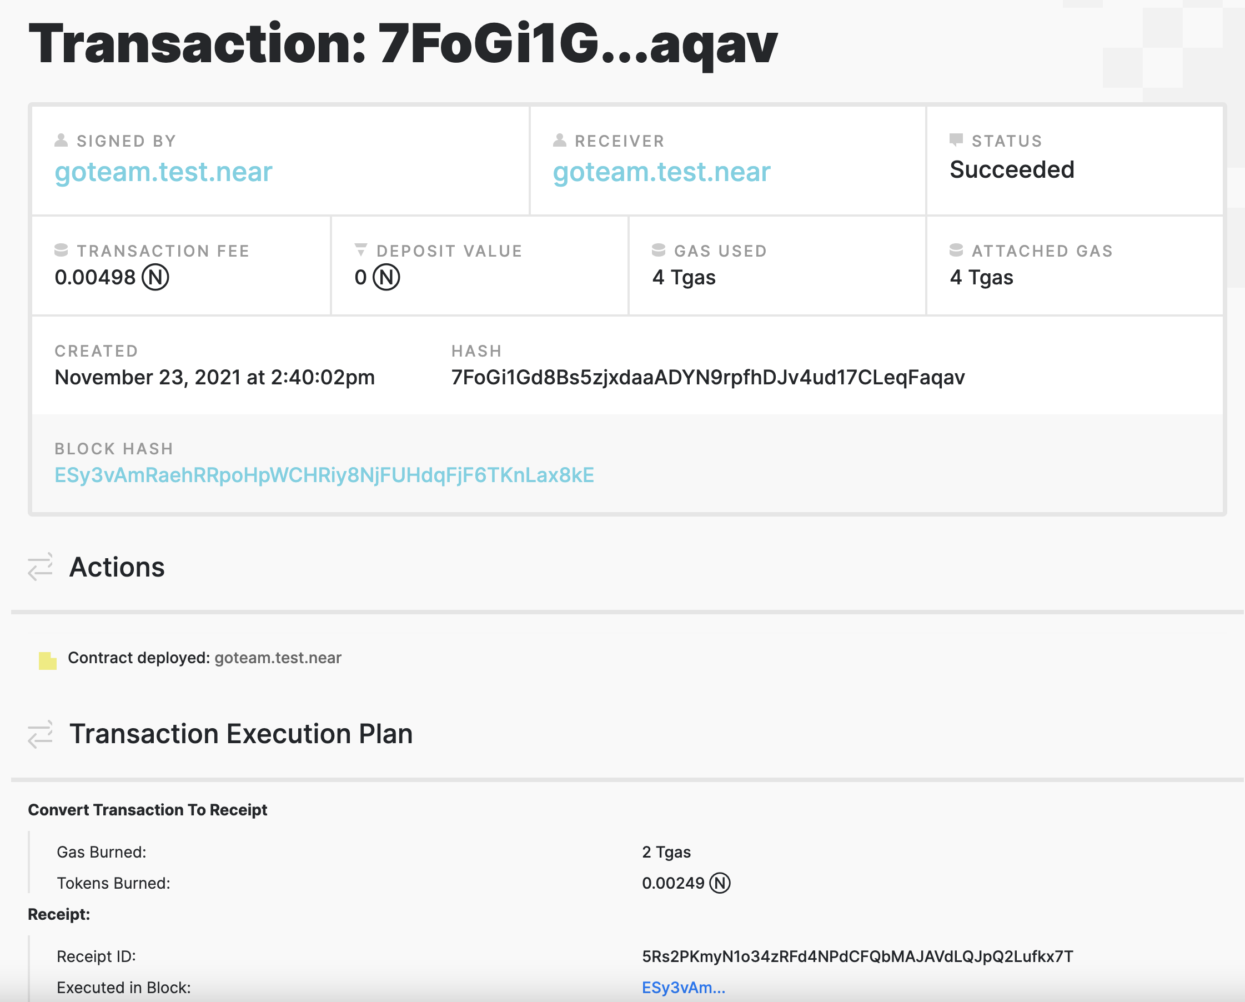Click the full transaction hash text
The width and height of the screenshot is (1245, 1002).
(x=707, y=378)
